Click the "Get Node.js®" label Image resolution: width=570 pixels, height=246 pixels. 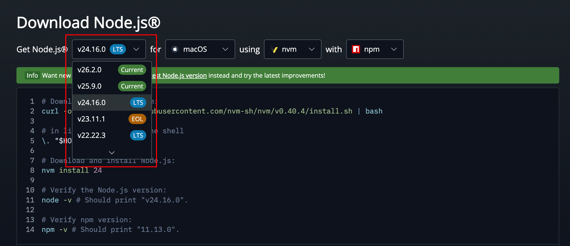(x=42, y=49)
